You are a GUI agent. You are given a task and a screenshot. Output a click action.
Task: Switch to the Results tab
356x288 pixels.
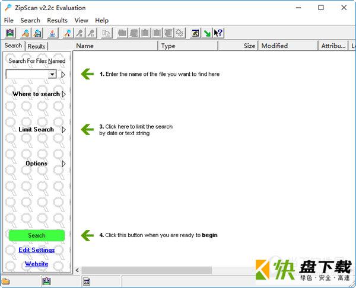(x=36, y=46)
